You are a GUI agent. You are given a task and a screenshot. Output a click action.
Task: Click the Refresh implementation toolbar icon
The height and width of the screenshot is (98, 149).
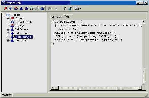tap(64, 8)
